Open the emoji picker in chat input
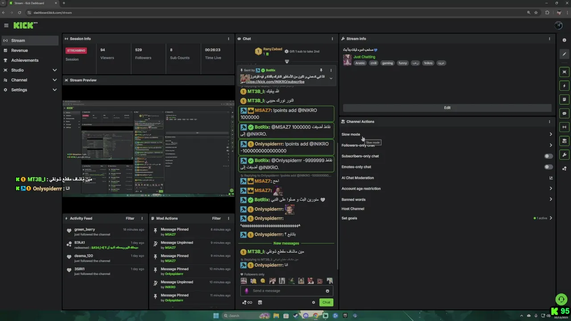Screen dimensions: 571x321 coord(327,291)
